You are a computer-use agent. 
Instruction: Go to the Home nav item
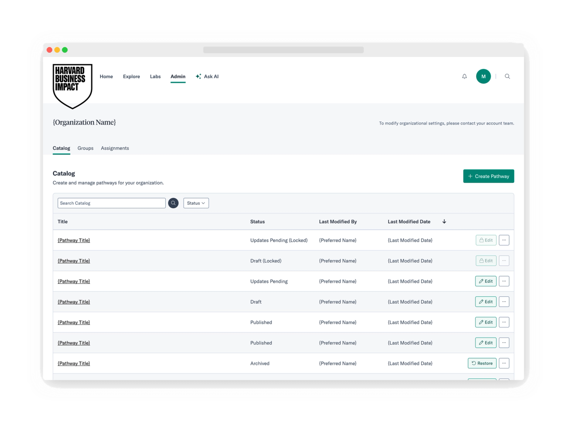107,76
